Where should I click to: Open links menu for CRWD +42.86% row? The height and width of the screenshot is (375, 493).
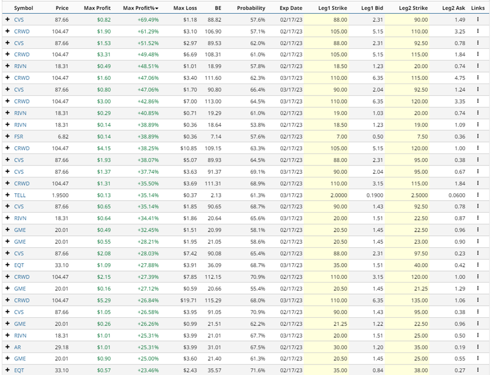pyautogui.click(x=478, y=101)
